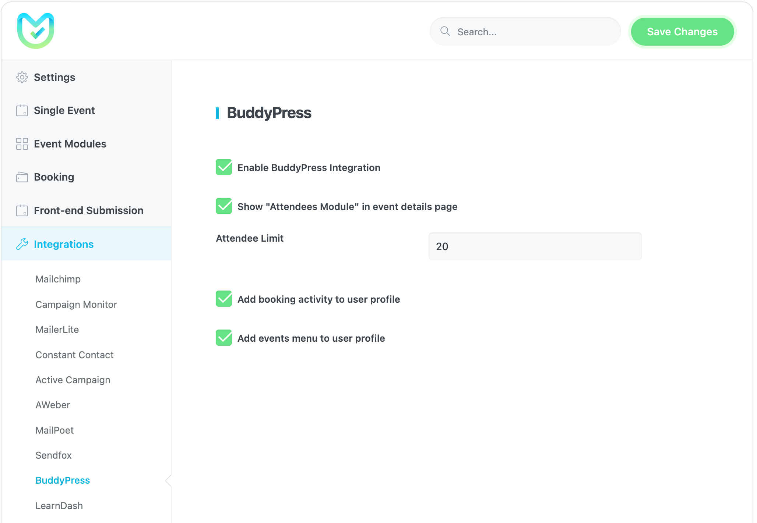Toggle Show Attendees Module checkbox
The width and height of the screenshot is (757, 523).
[x=224, y=206]
